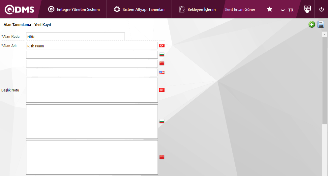Open the Entegre Yönetim Sistemi menu
Viewport: 328px width, 176px height.
(74, 10)
